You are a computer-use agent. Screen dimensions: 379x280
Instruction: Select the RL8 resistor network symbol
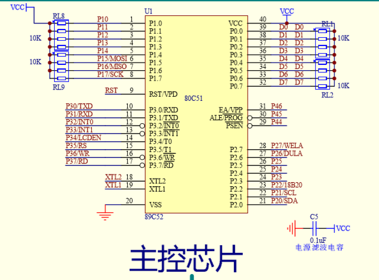[61, 35]
